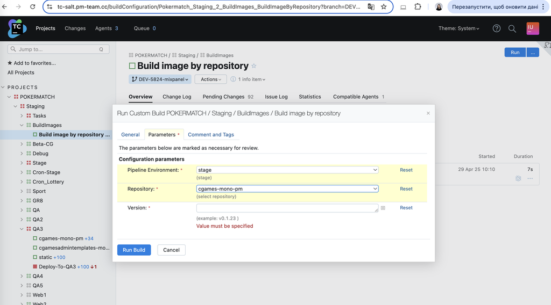Collapse the POKERMATCH project tree node

9,97
